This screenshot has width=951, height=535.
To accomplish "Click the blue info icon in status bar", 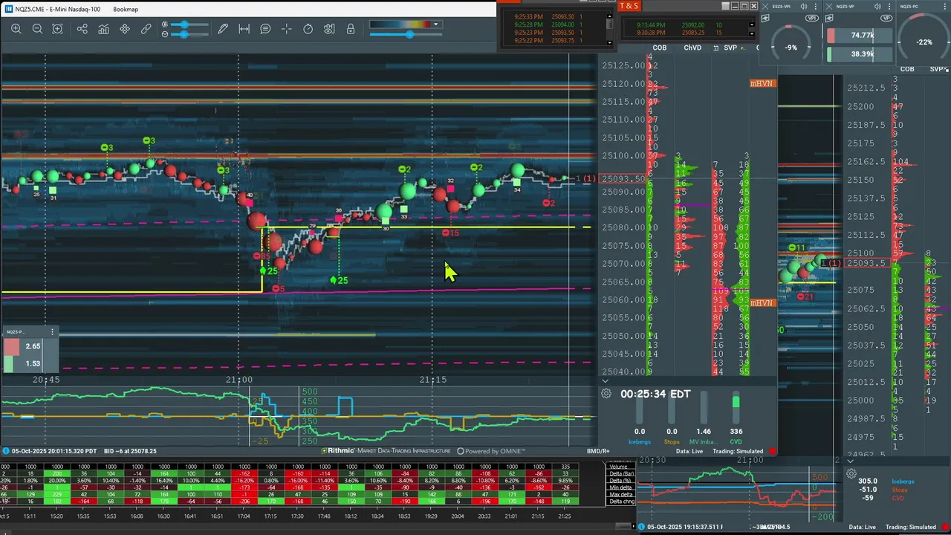I will pyautogui.click(x=6, y=451).
